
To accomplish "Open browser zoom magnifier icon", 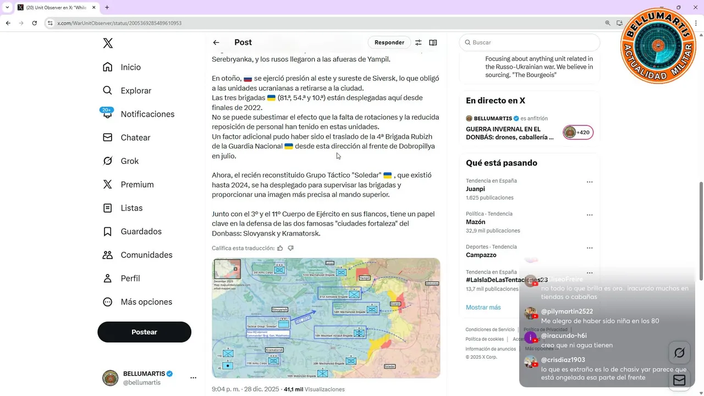I will pos(608,23).
